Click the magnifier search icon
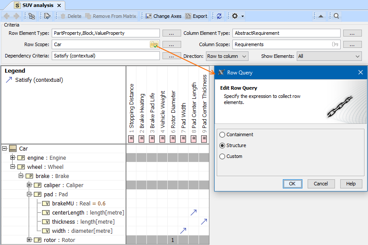 click(x=336, y=16)
